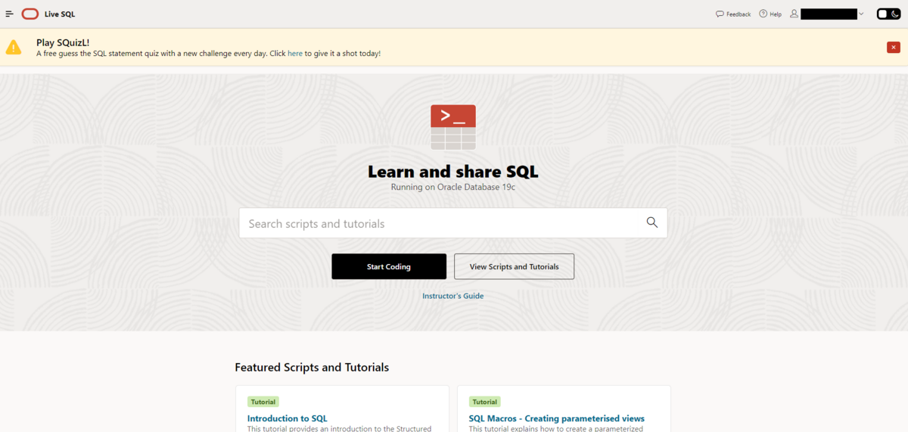This screenshot has width=908, height=432.
Task: Click the 'Featured Scripts and Tutorials' heading
Action: tap(312, 367)
